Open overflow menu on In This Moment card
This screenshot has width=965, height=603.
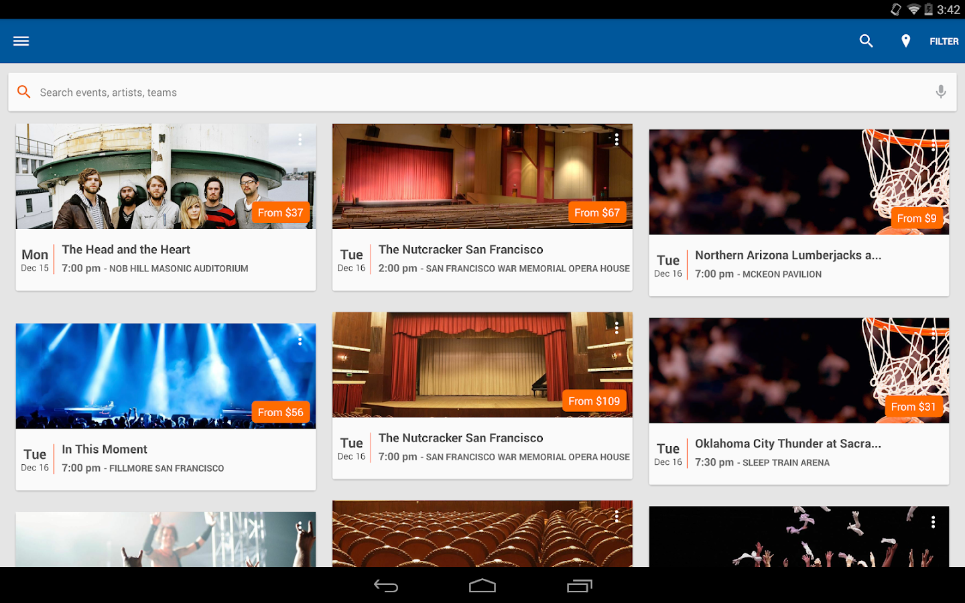tap(300, 339)
